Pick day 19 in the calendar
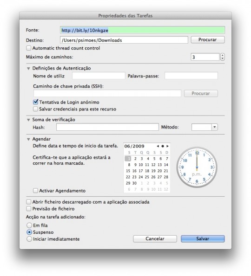Viewport: 251px width, 276px height. [153, 171]
